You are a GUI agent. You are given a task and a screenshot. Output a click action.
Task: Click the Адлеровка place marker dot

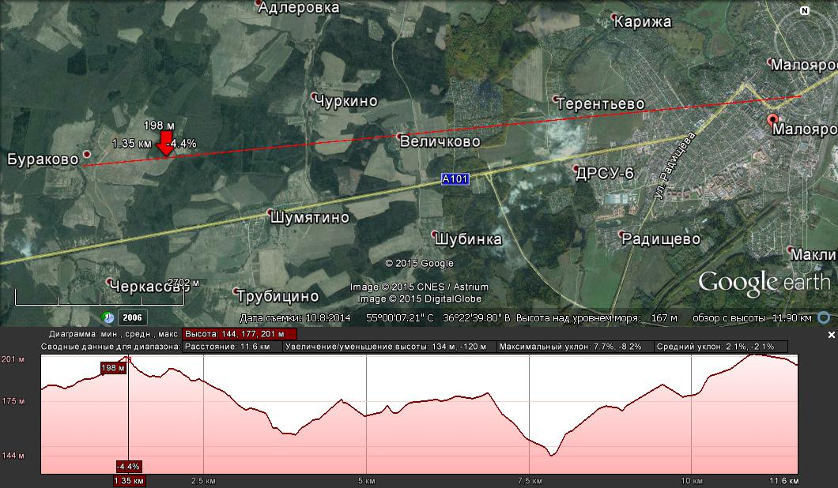[x=259, y=3]
